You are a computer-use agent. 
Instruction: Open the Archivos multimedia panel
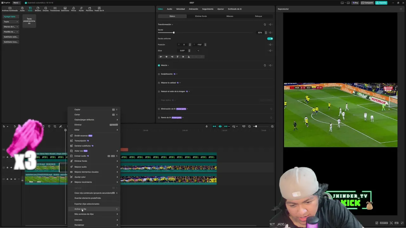[x=10, y=9]
